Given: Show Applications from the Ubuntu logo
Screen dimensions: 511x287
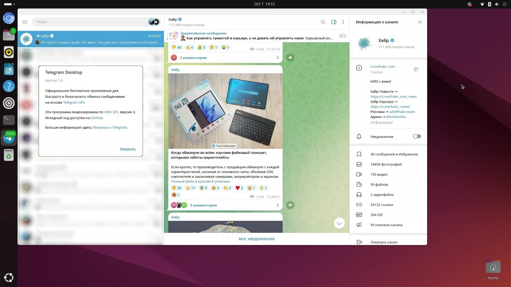Looking at the screenshot, I should tap(9, 277).
